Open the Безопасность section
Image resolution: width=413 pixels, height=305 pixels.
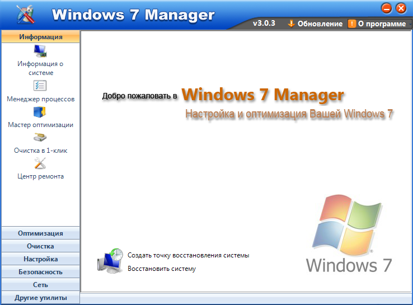pos(40,272)
